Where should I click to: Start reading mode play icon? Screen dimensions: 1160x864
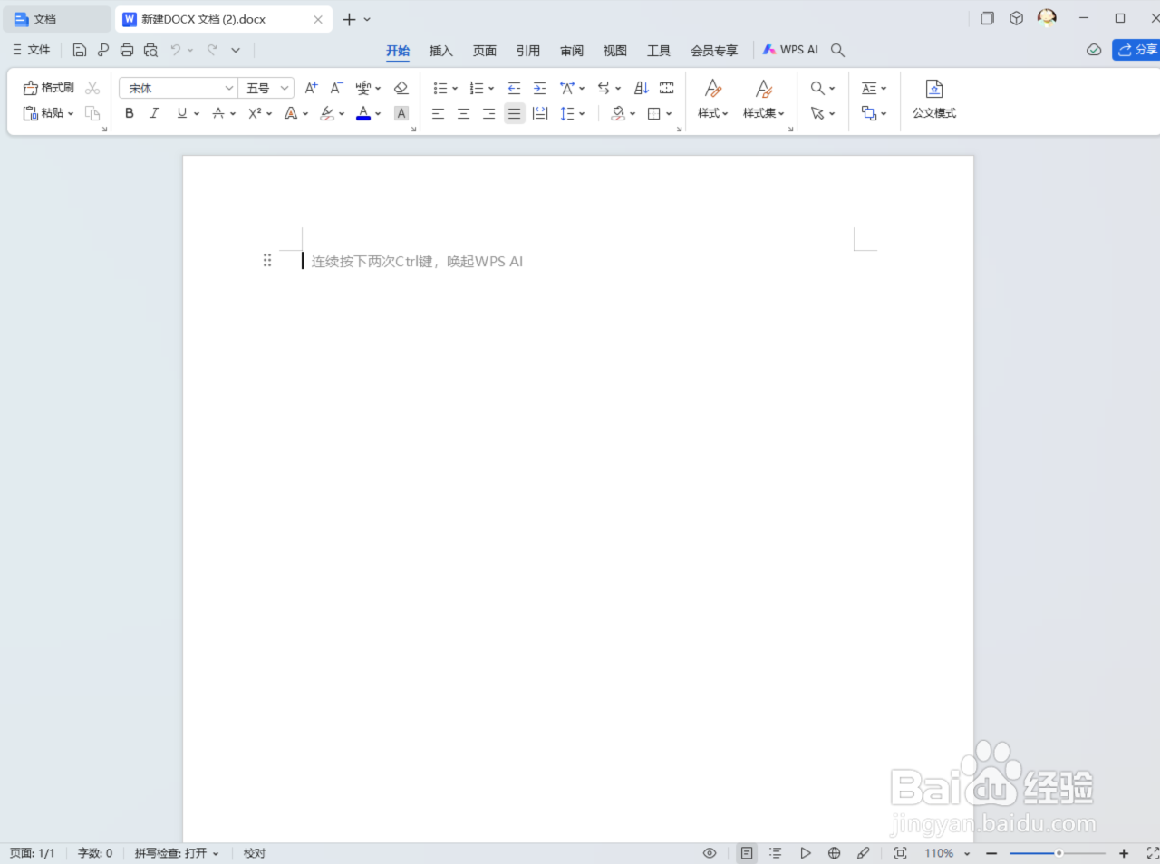[x=805, y=853]
